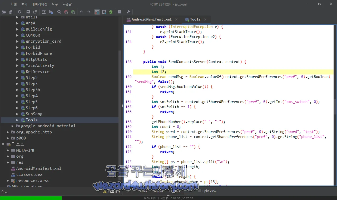The height and width of the screenshot is (200, 337).
Task: Open comment search icon
Action: coord(73,12)
